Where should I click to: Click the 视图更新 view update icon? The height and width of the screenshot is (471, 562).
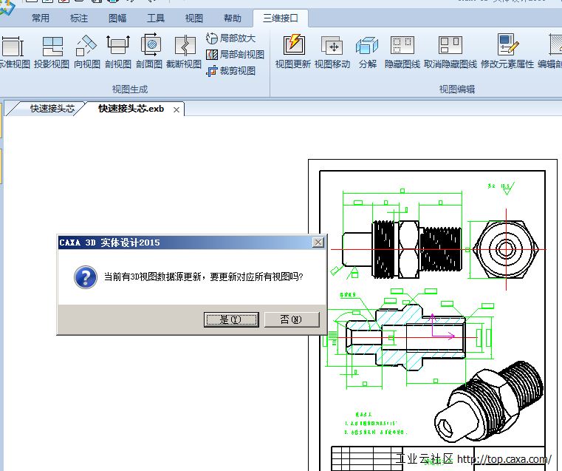293,51
